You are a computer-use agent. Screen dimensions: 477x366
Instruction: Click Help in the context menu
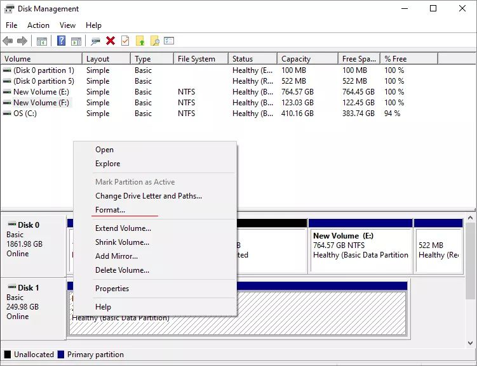155,307
